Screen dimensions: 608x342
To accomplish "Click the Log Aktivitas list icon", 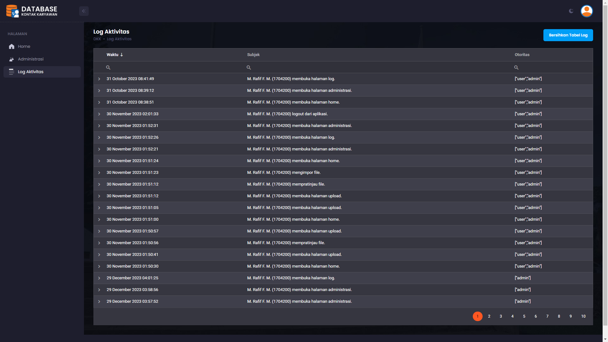I will pos(12,72).
